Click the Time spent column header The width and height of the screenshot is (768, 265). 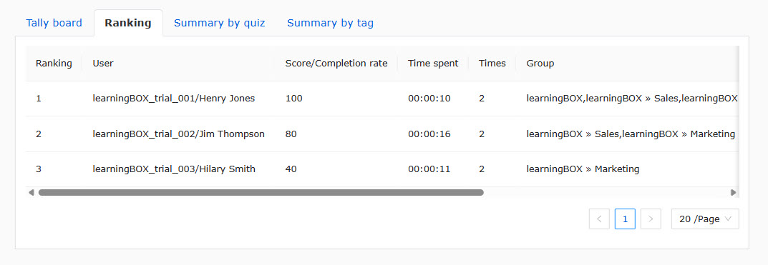pyautogui.click(x=433, y=63)
